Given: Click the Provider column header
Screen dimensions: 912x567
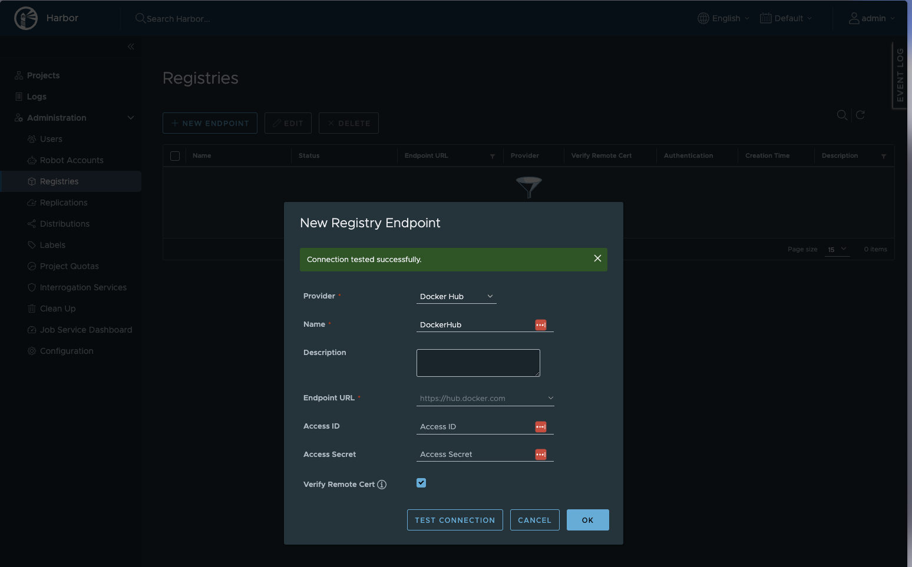Looking at the screenshot, I should pyautogui.click(x=524, y=156).
